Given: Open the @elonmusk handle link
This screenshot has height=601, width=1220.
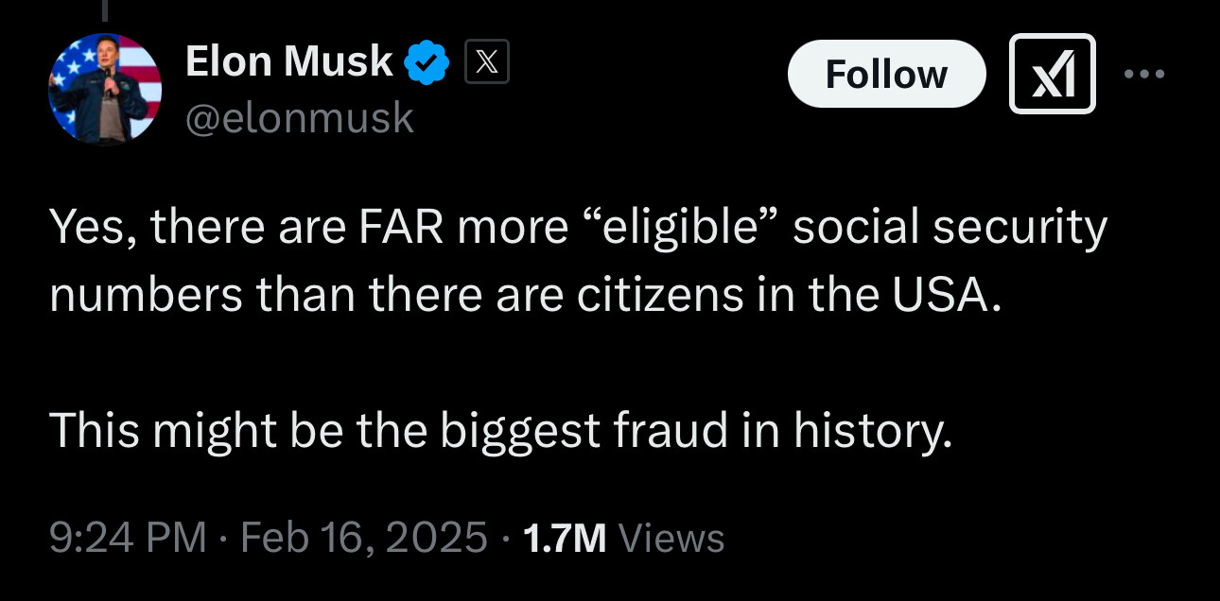Looking at the screenshot, I should [300, 118].
